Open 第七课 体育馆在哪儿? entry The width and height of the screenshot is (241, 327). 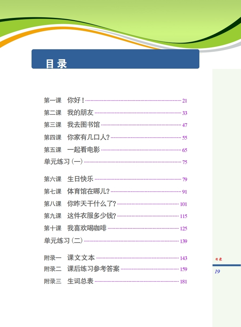tap(115, 191)
